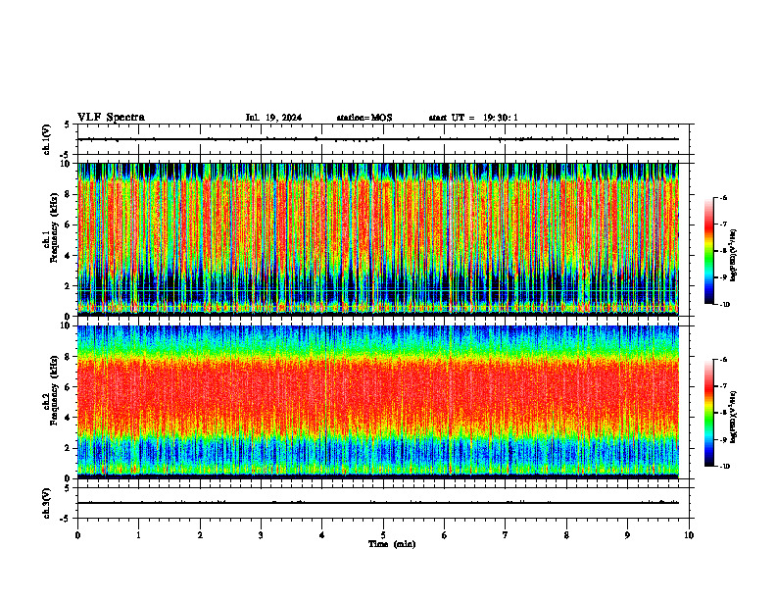Select the date text "Jul 19, 2024"
Screen dimensions: 776x600
point(273,118)
